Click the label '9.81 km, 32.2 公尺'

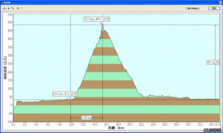click(x=65, y=94)
